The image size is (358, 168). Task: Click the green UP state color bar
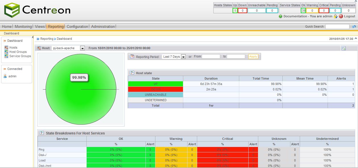155,84
